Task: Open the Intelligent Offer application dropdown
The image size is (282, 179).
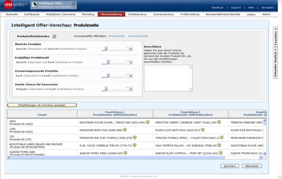Action: point(74,4)
